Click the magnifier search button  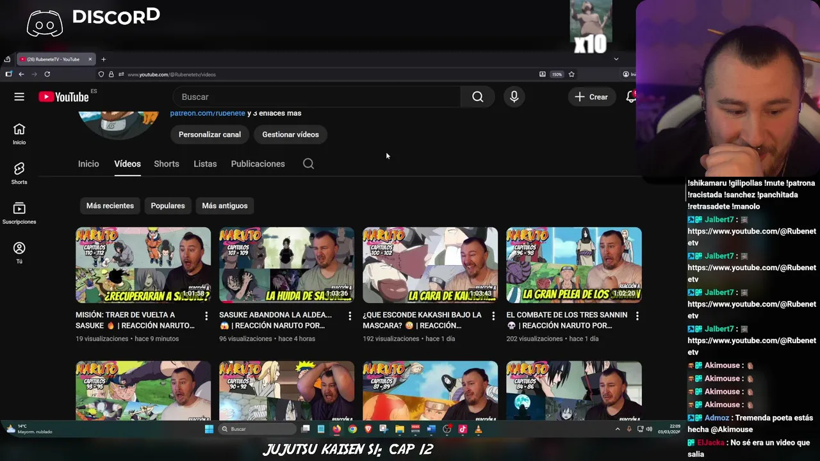[478, 97]
